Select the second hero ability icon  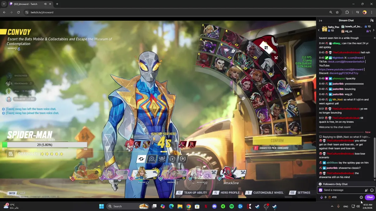coord(152,159)
